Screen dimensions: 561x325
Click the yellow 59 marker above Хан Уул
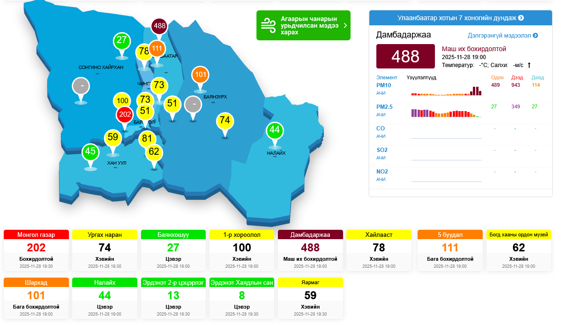pyautogui.click(x=113, y=138)
